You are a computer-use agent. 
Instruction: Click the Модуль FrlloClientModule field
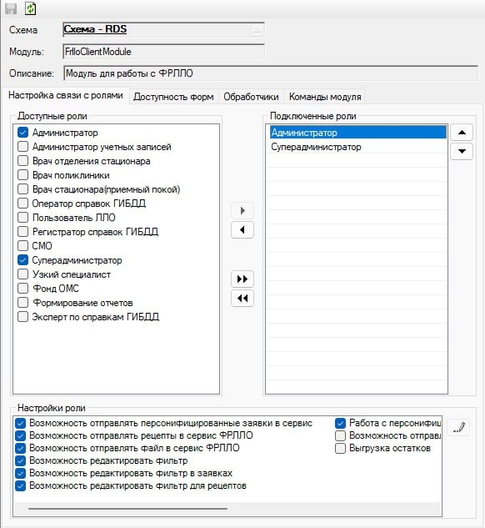163,52
